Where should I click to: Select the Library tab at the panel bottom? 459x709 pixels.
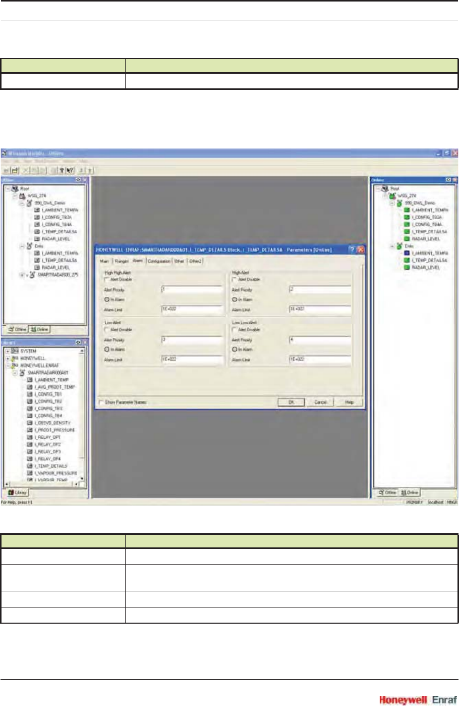(17, 492)
